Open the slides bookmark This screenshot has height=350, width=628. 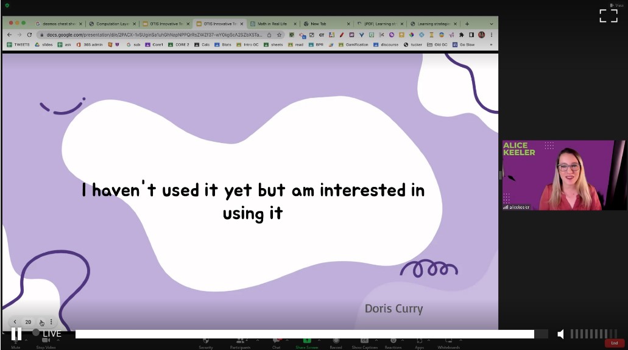(x=44, y=45)
